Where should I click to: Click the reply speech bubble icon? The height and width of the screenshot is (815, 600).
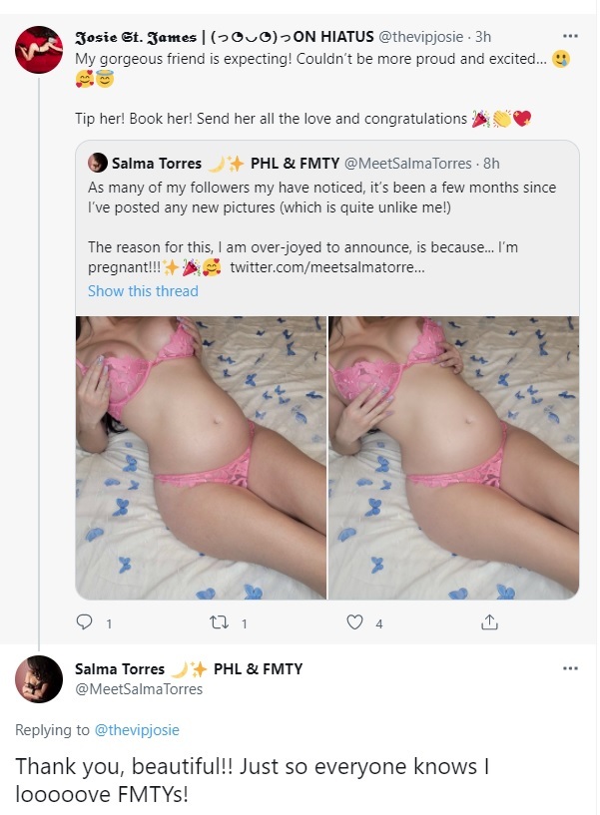84,623
